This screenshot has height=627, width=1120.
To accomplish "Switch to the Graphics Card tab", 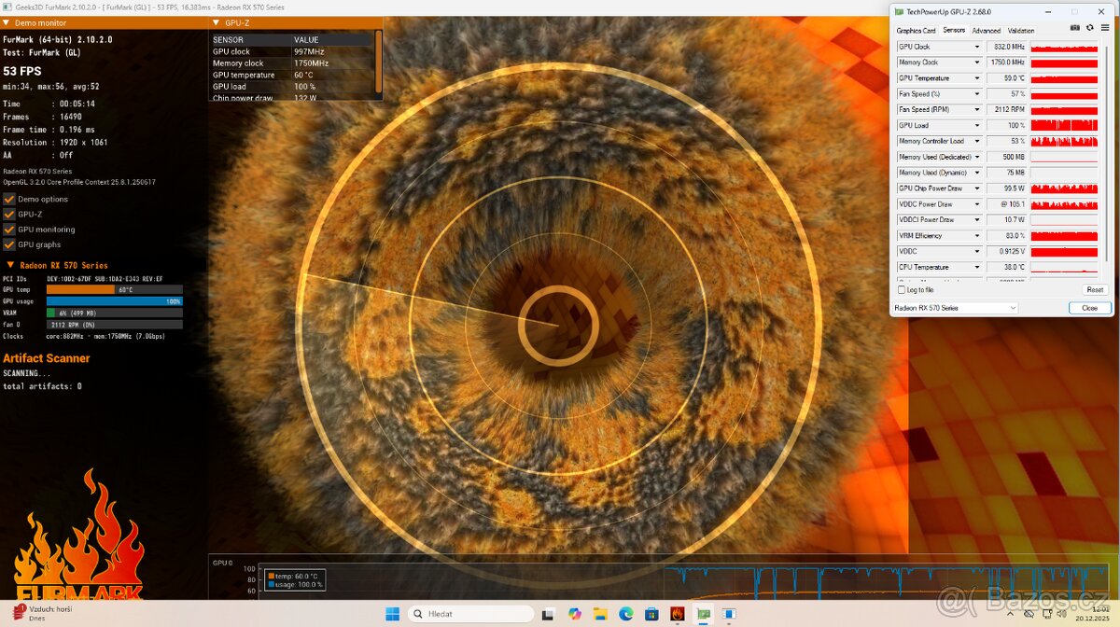I will (x=916, y=31).
